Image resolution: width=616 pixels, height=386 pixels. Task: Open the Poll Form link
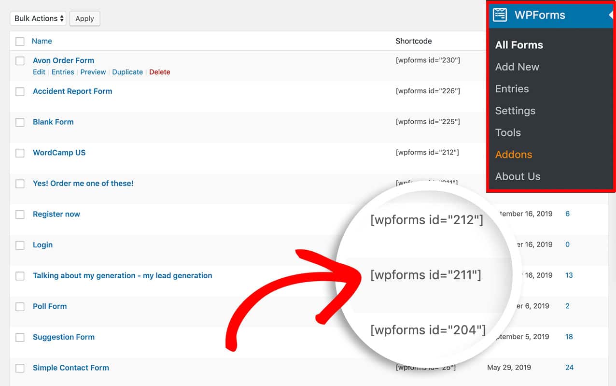point(50,306)
